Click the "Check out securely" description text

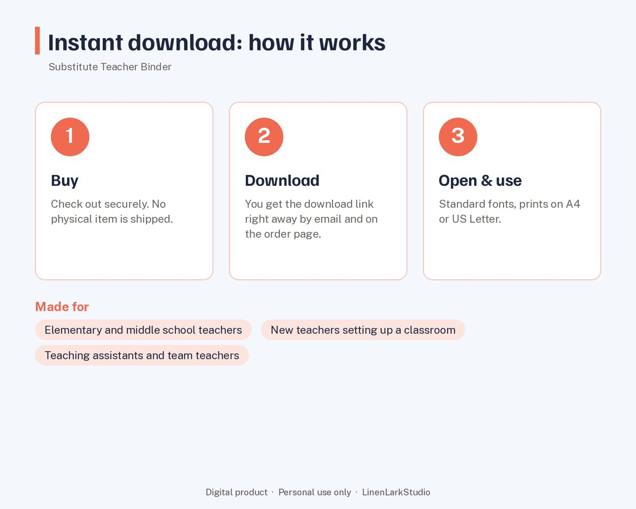[x=112, y=211]
